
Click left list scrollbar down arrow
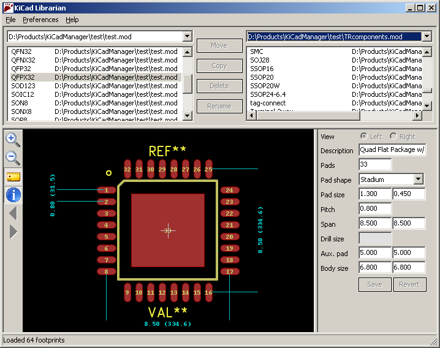tap(187, 115)
